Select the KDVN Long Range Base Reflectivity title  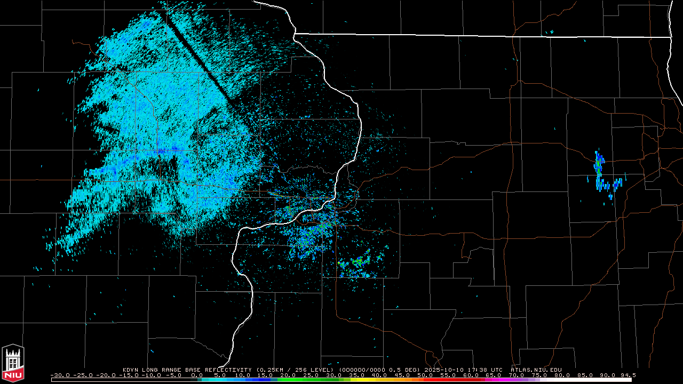tap(188, 370)
